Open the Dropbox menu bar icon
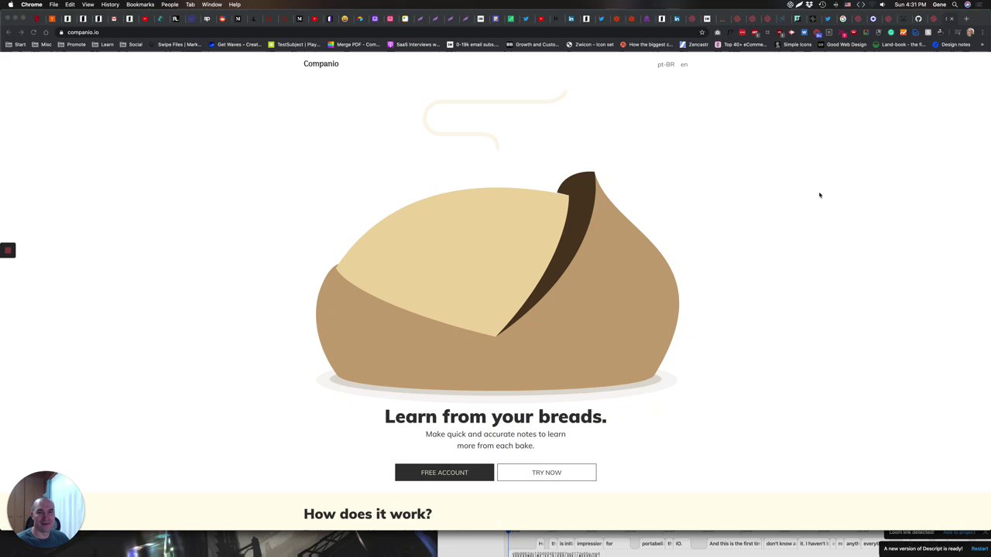The width and height of the screenshot is (991, 557). point(809,5)
